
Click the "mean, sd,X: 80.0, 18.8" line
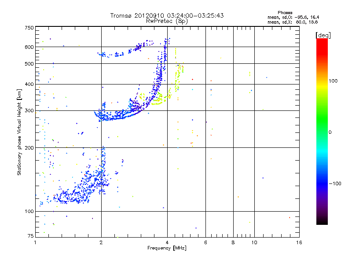click(293, 22)
